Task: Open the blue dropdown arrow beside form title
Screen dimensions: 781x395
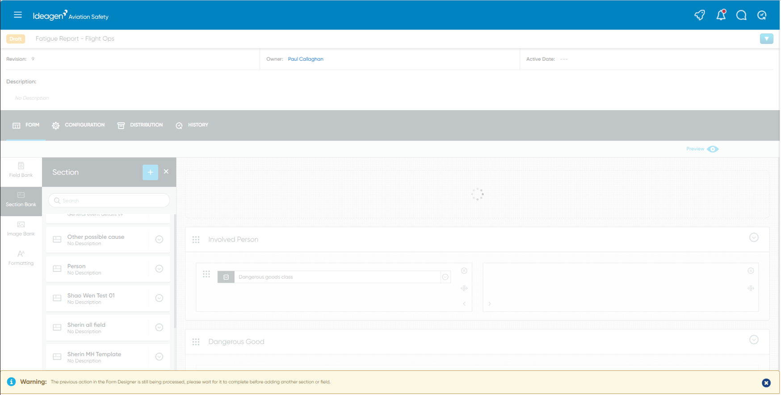Action: click(x=767, y=39)
